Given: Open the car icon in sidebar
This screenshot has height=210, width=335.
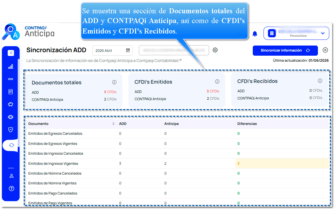Looking at the screenshot, I should 11,104.
